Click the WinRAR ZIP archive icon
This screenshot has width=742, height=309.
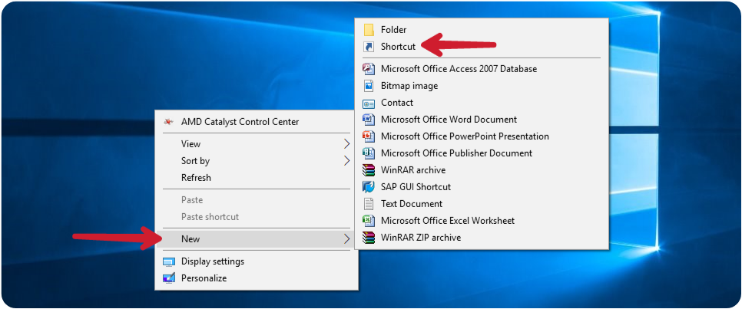[369, 238]
